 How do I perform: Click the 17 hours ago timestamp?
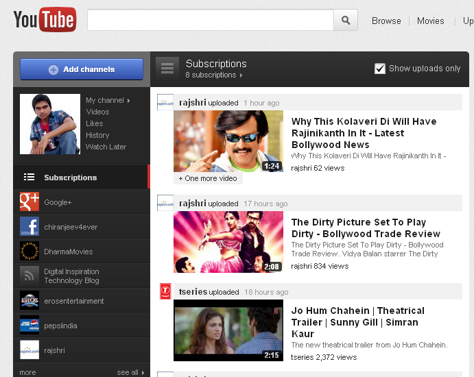tap(265, 204)
